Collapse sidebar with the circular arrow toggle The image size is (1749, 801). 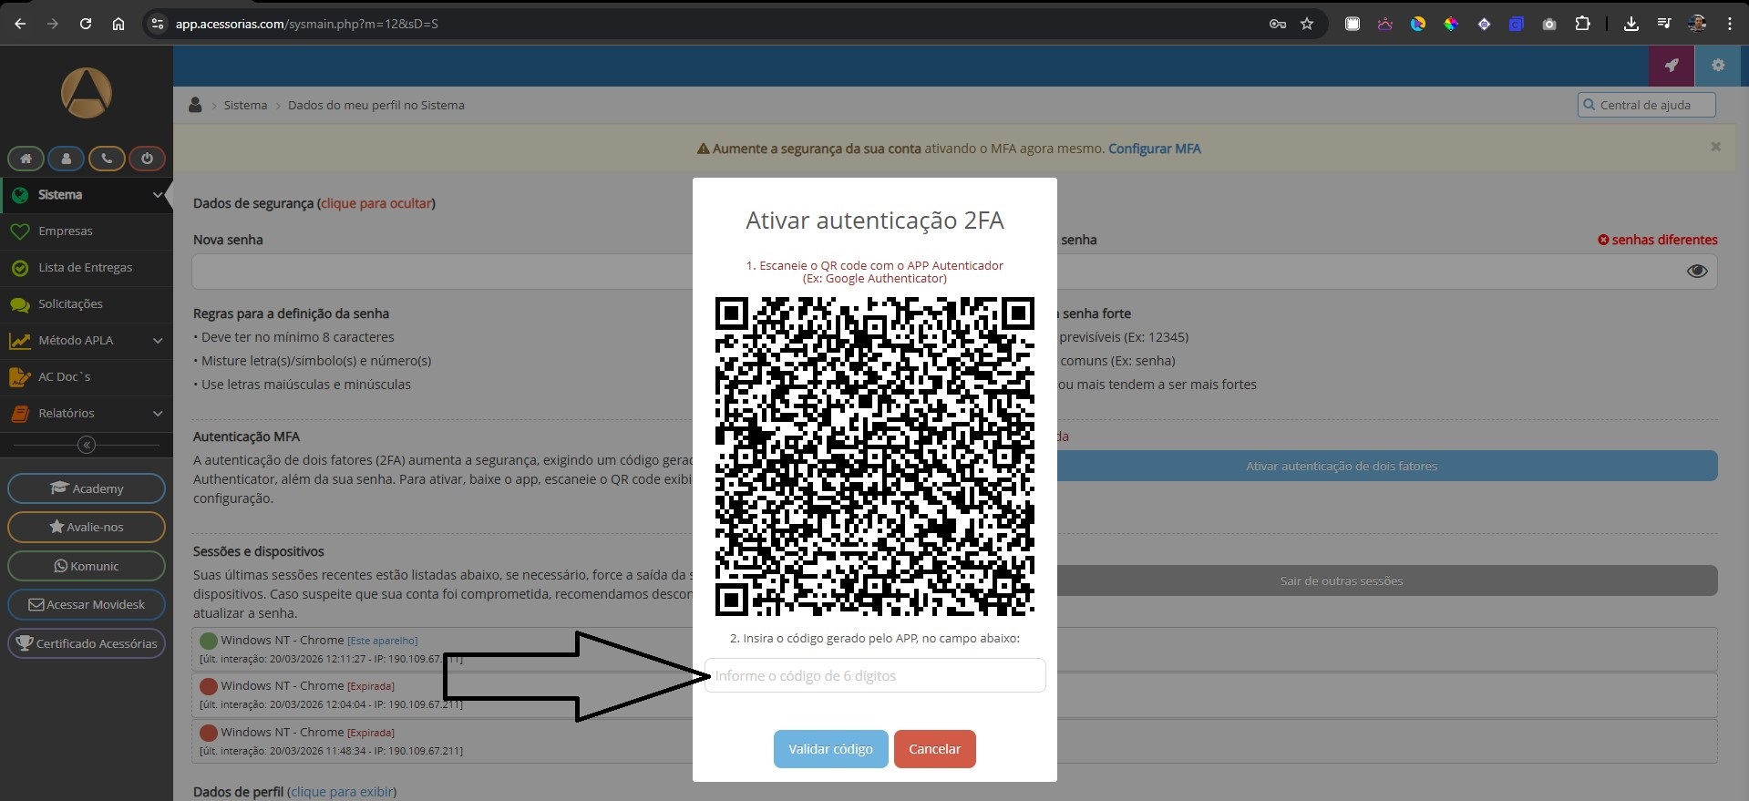(x=87, y=445)
